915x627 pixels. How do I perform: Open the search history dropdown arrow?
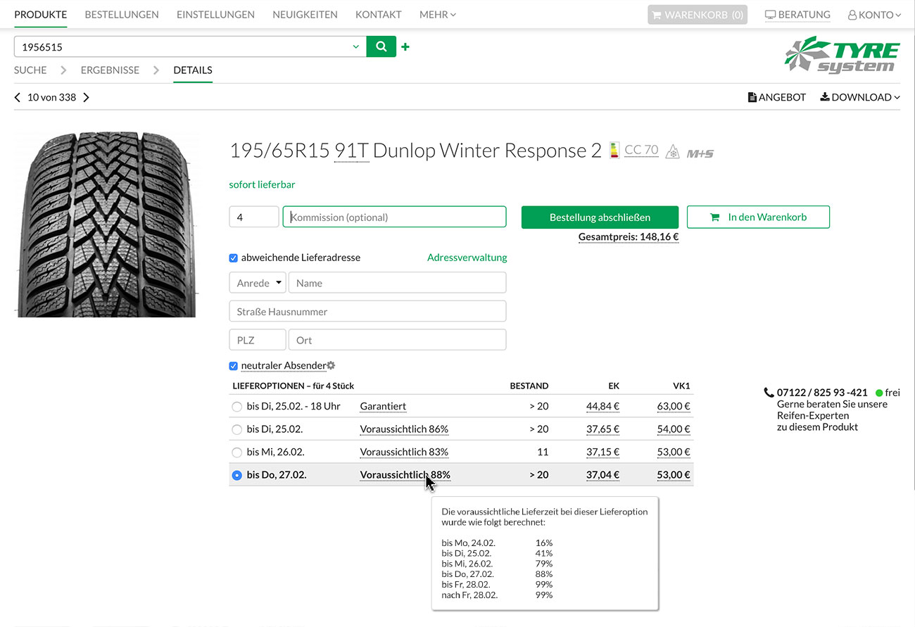[355, 46]
